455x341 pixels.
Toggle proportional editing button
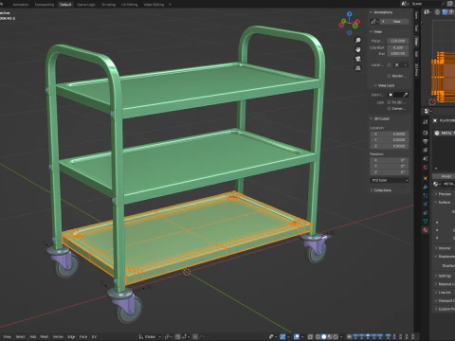(x=195, y=336)
